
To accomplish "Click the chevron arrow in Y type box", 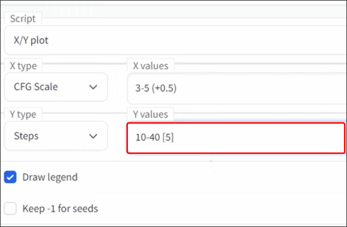I will 93,136.
